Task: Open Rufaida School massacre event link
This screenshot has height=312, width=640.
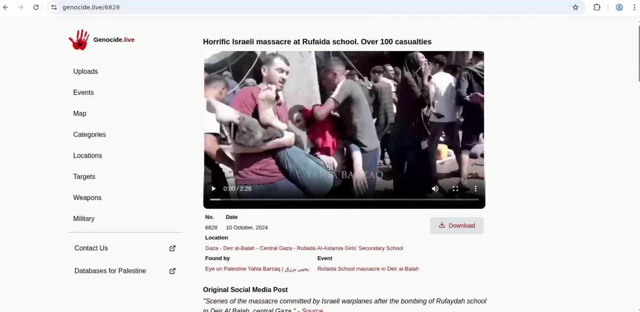Action: click(x=368, y=269)
